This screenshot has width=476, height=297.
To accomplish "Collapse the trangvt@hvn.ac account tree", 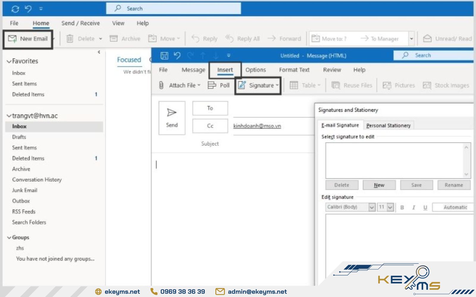I will point(9,116).
